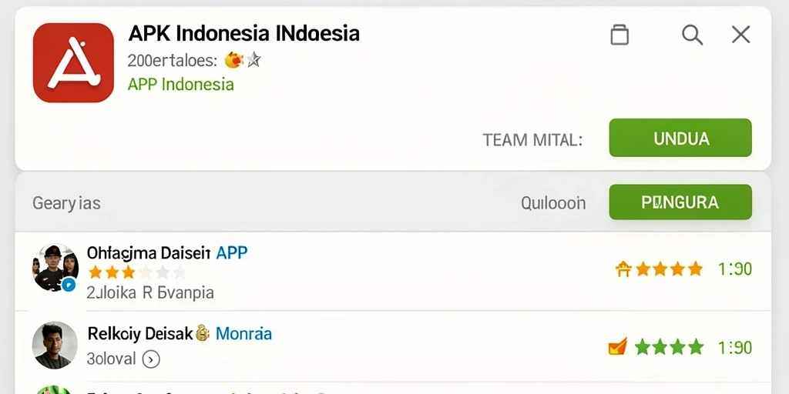Viewport: 789px width, 394px height.
Task: Open Ohfagjma Daiseit's group profile photo
Action: click(x=55, y=268)
